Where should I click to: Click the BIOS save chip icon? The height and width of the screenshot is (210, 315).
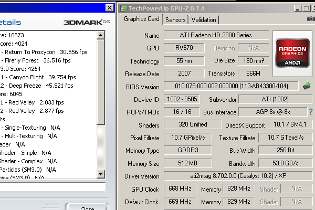point(307,86)
